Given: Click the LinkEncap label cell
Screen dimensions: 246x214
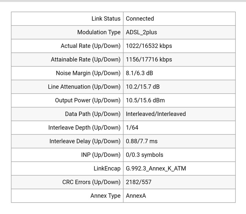Looking at the screenshot, I should (67, 169).
